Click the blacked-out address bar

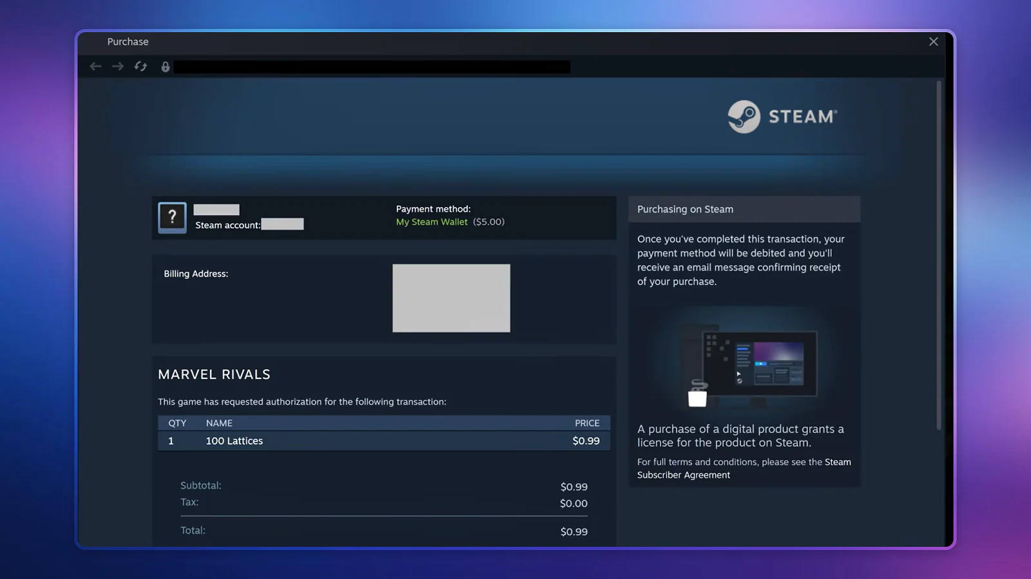(x=372, y=67)
